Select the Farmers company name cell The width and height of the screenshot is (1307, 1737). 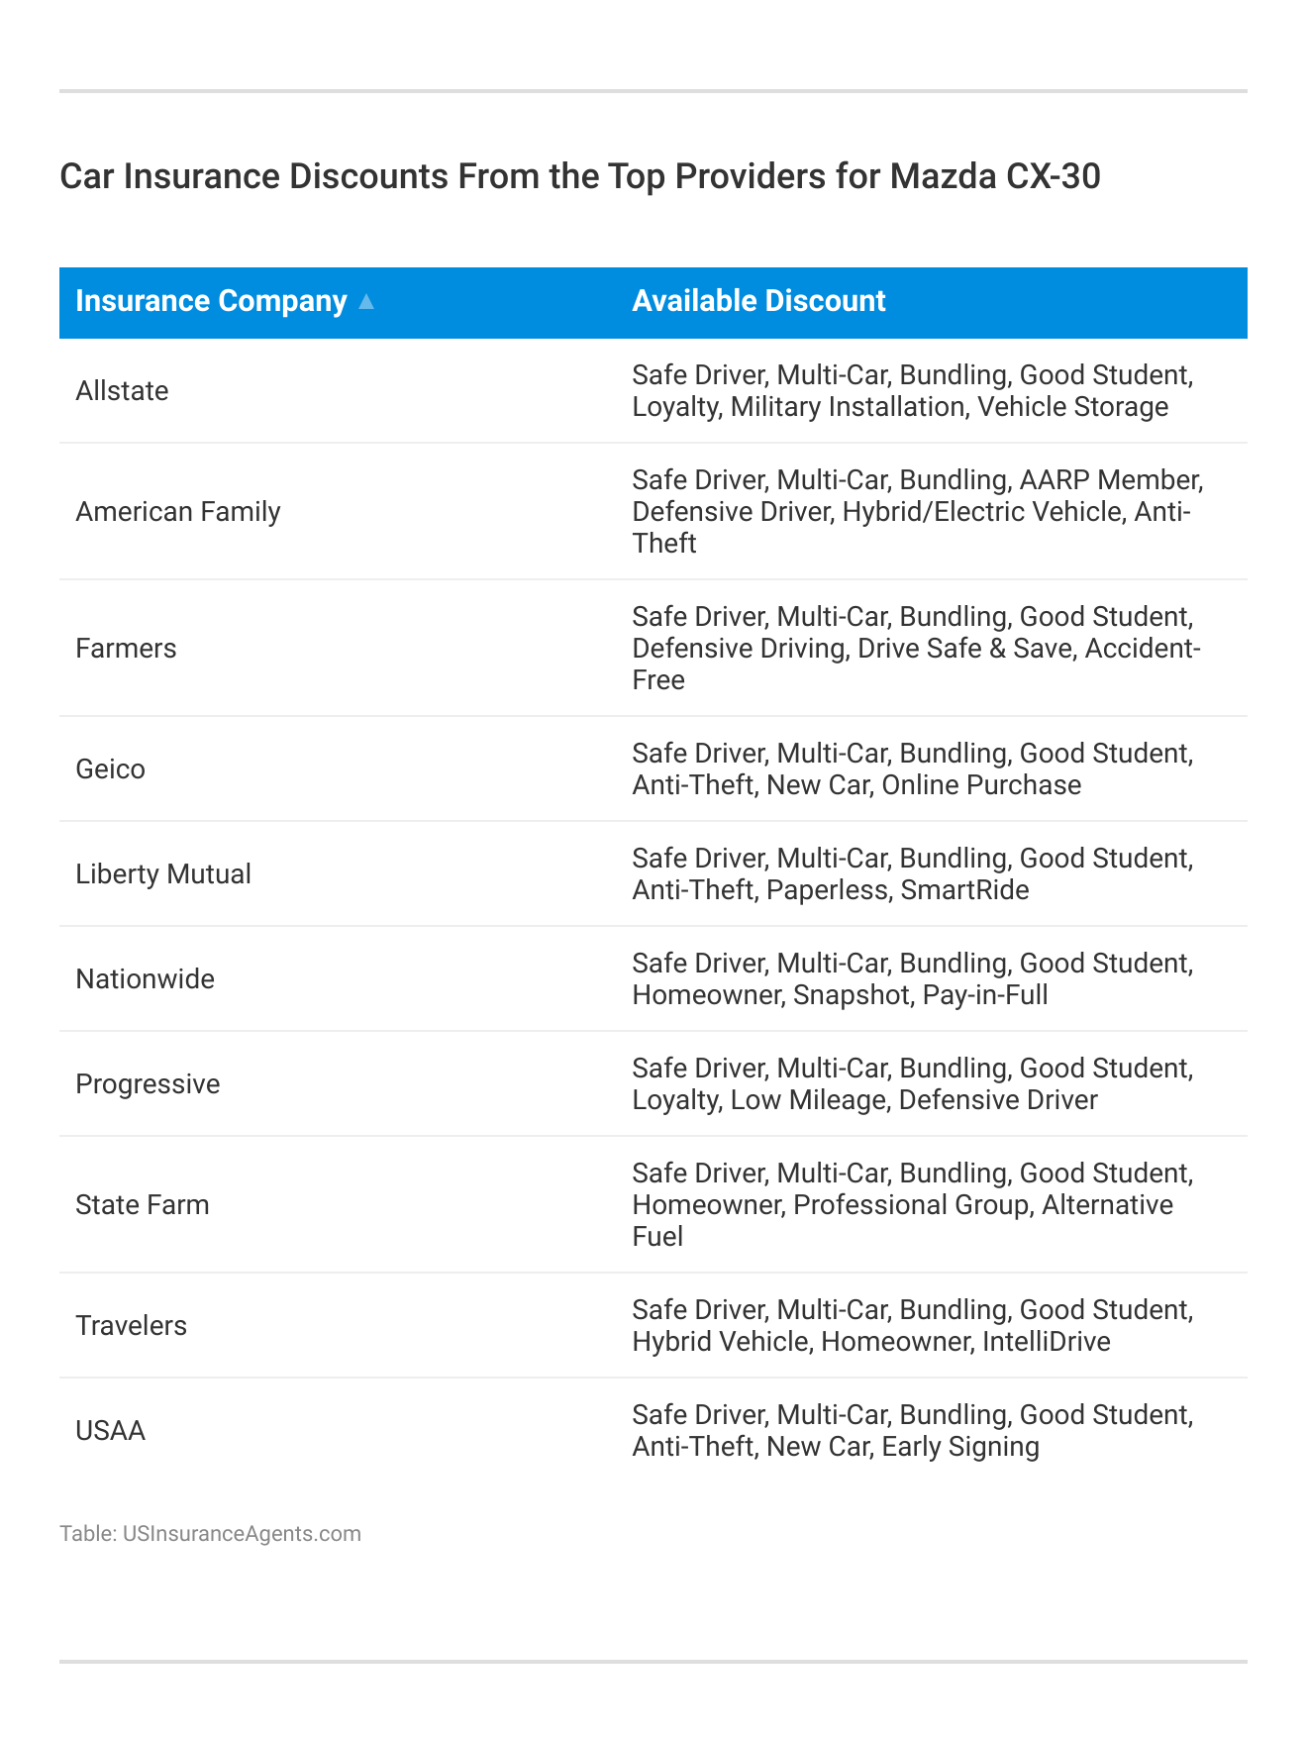tap(126, 649)
